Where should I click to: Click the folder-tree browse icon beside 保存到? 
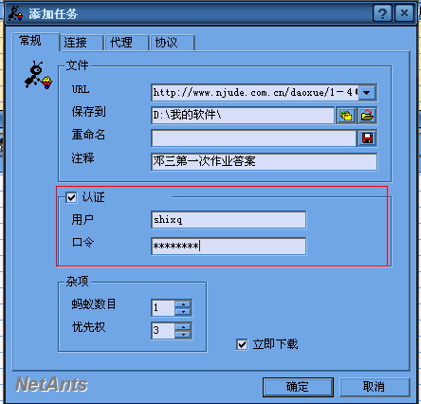(x=346, y=116)
